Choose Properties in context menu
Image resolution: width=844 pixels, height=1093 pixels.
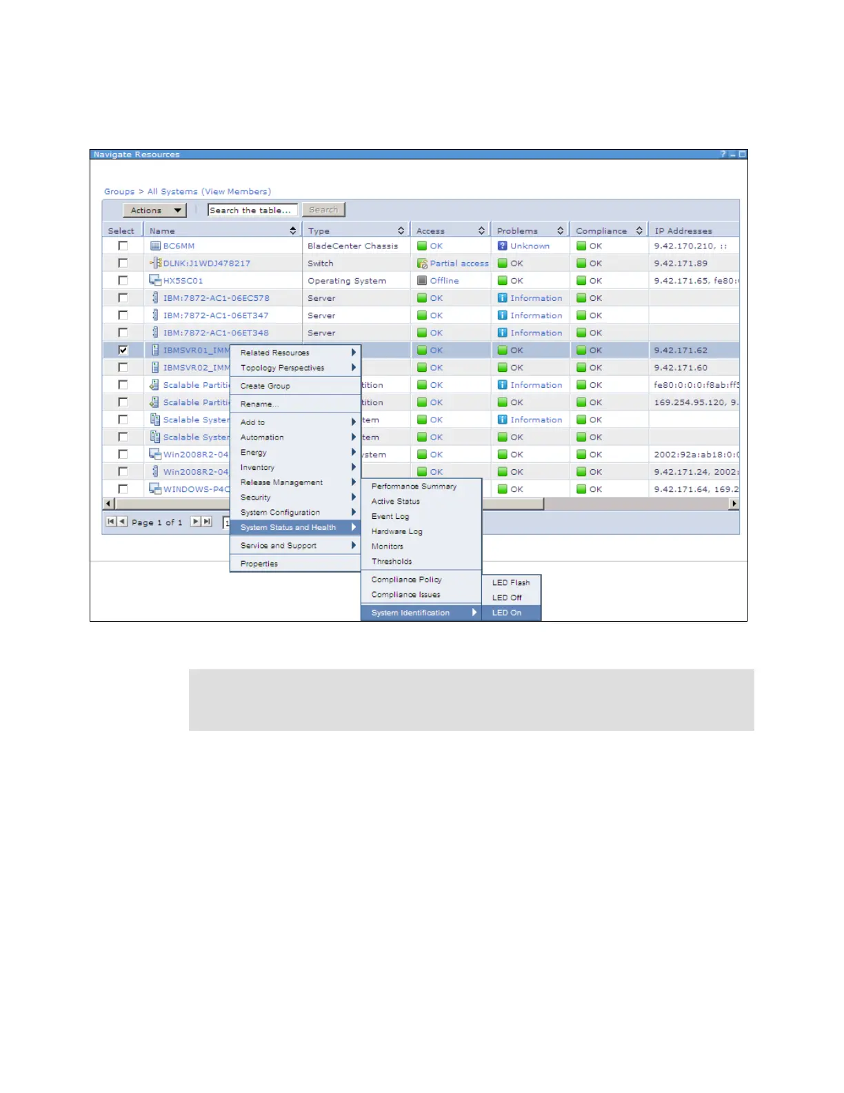coord(295,564)
